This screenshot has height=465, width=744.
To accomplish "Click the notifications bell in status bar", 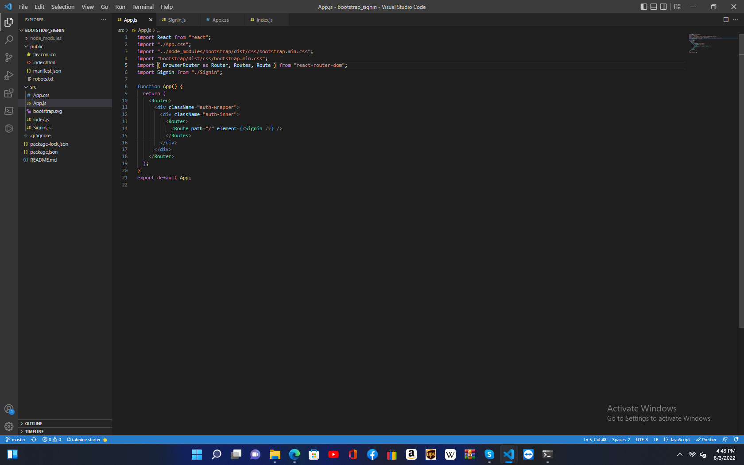I will pyautogui.click(x=736, y=439).
